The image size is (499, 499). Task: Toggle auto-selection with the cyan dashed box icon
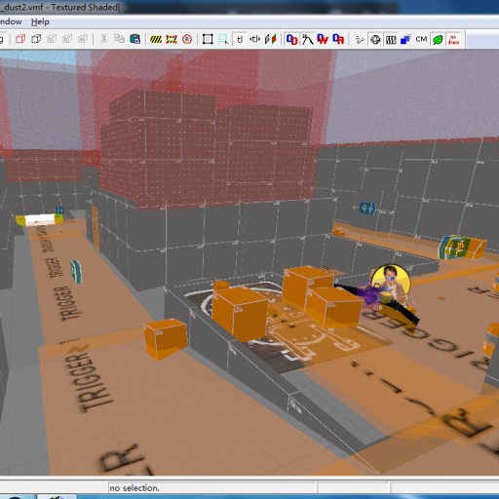[x=223, y=39]
